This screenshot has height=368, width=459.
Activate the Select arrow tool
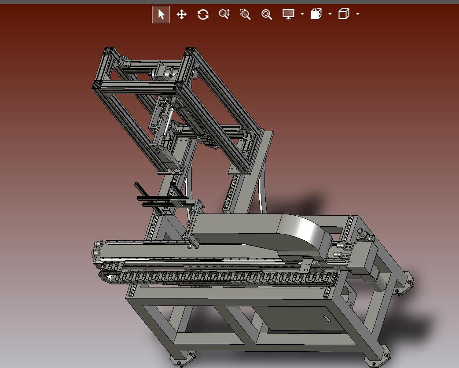click(x=161, y=15)
